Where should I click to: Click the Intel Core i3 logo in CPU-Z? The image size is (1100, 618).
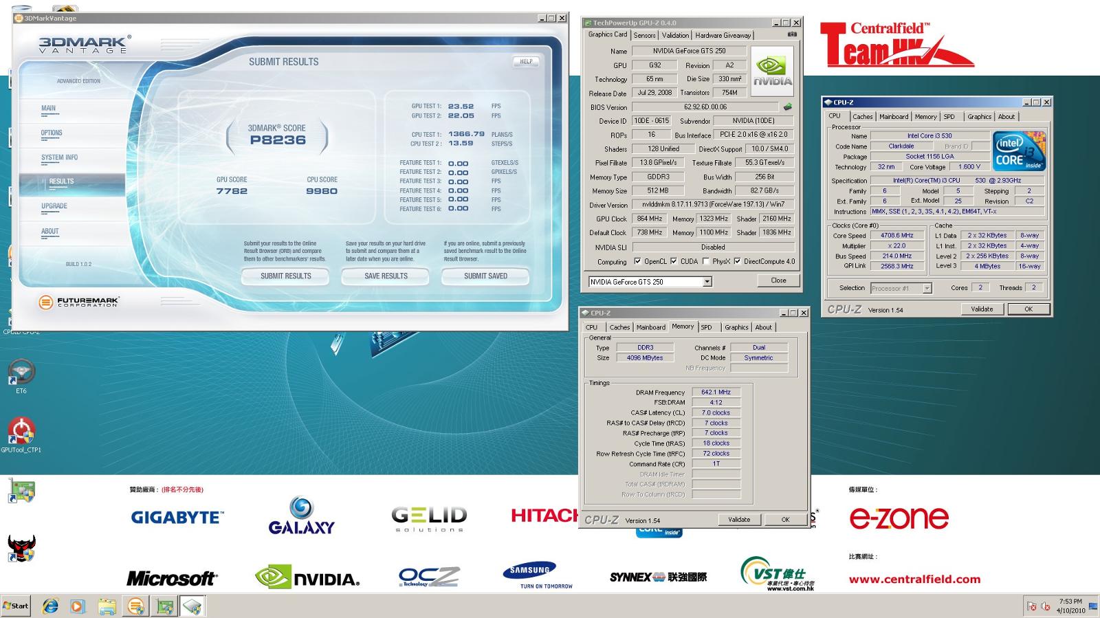pos(1020,151)
